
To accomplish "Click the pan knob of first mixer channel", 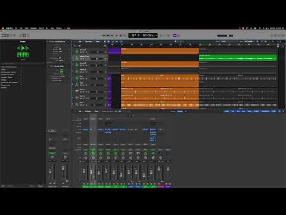I will [x=85, y=158].
